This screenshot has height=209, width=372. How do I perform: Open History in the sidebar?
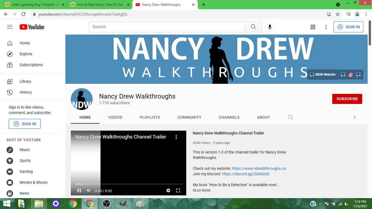31,92
